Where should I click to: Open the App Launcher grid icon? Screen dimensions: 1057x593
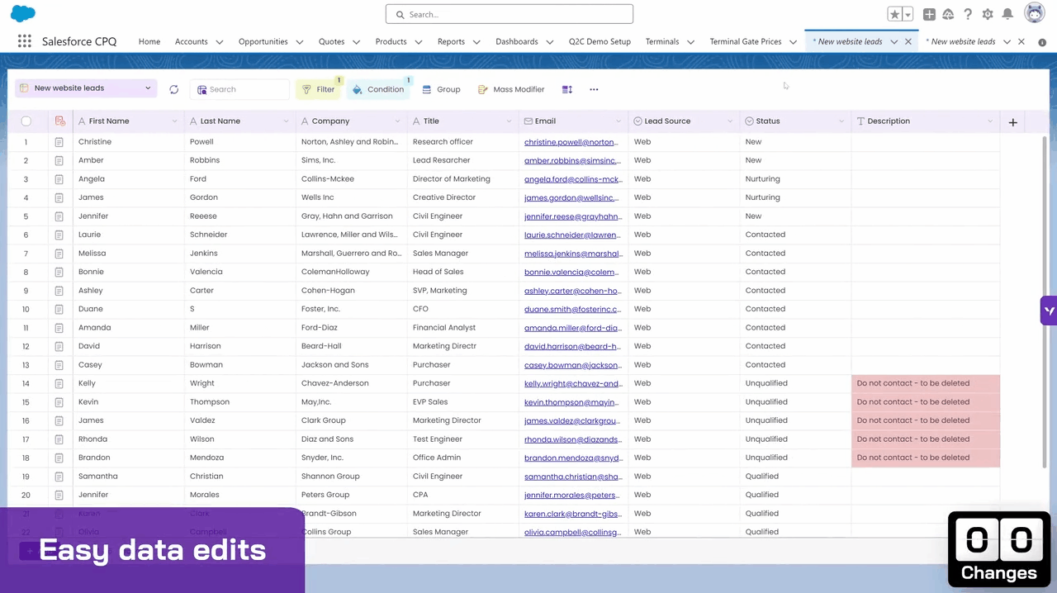click(x=25, y=41)
